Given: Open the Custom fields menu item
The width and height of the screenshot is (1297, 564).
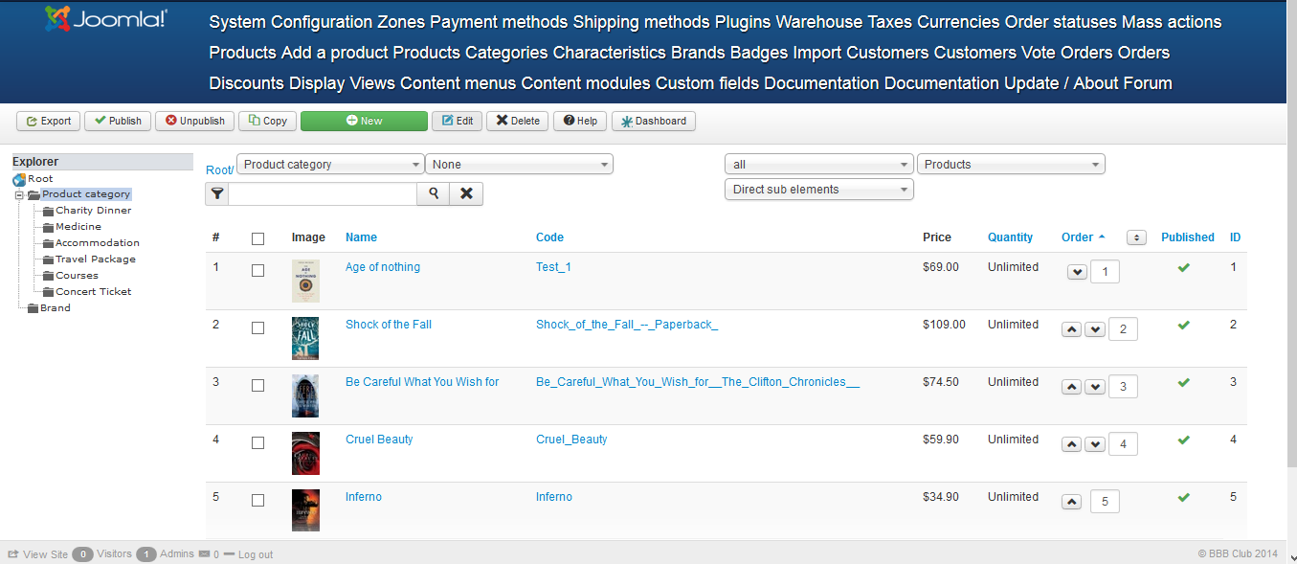Looking at the screenshot, I should (707, 83).
